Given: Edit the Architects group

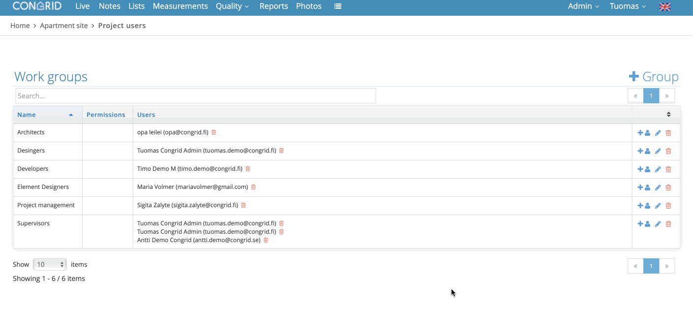Looking at the screenshot, I should [x=658, y=133].
